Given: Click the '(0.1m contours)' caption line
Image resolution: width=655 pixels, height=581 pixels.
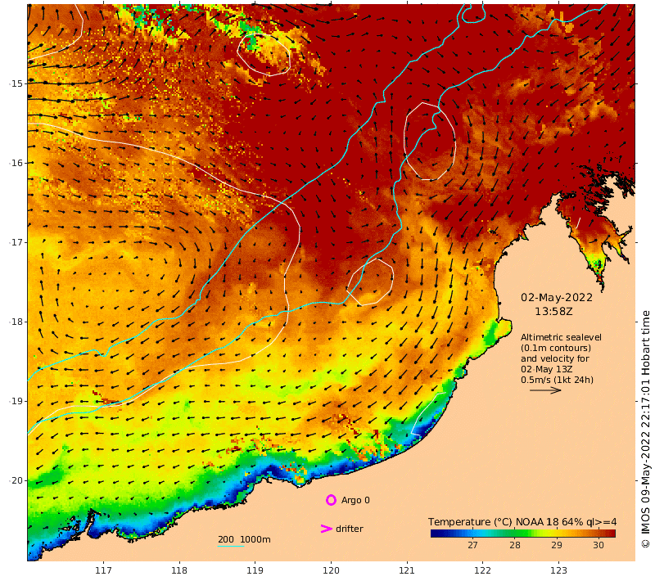Looking at the screenshot, I should click(x=556, y=348).
